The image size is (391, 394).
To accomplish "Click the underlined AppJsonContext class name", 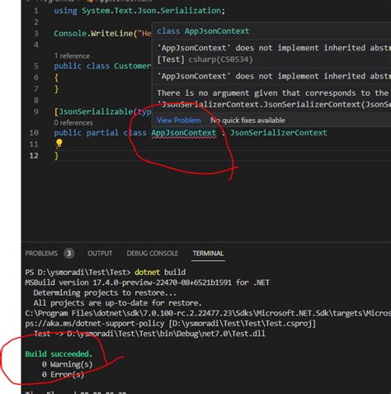I will pos(184,133).
